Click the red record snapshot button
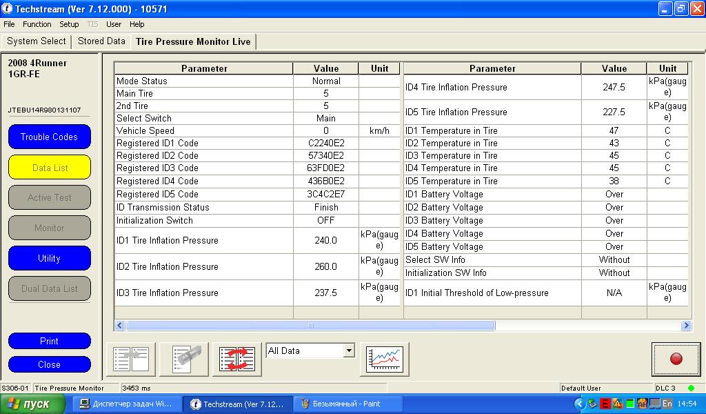 pos(676,359)
